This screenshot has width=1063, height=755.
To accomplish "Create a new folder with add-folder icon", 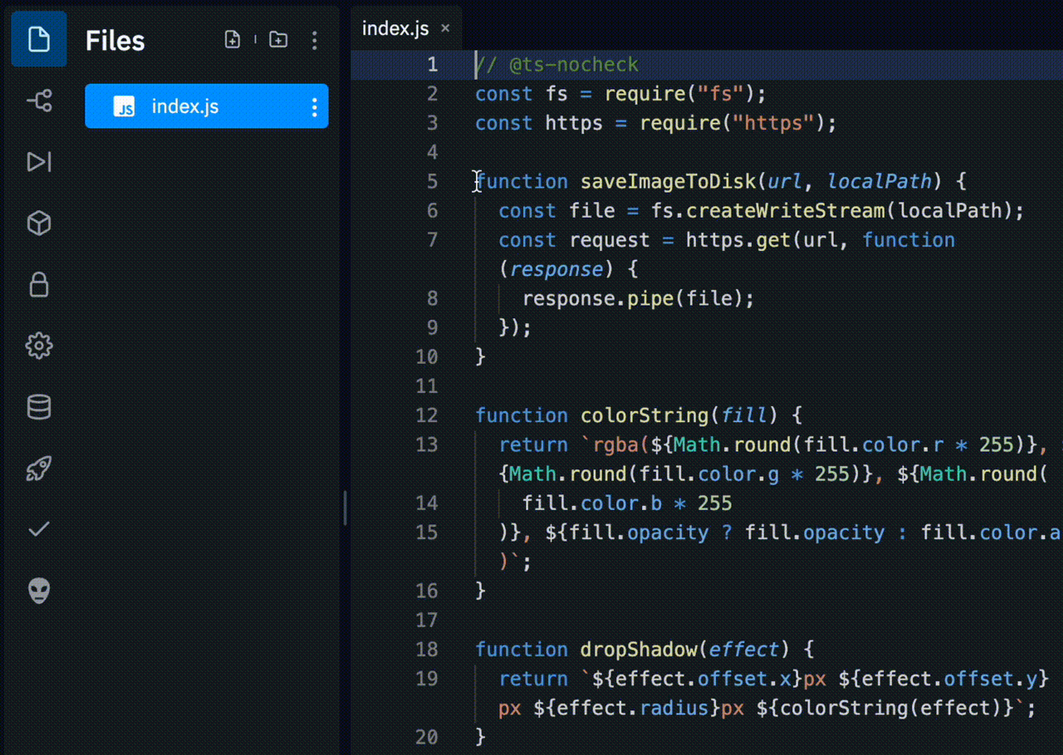I will pos(278,40).
